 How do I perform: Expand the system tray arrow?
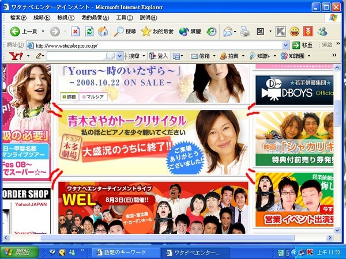click(x=294, y=253)
